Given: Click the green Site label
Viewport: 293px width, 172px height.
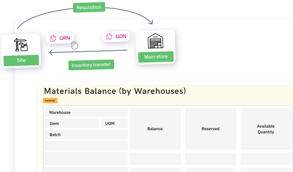Looking at the screenshot, I should (x=21, y=60).
